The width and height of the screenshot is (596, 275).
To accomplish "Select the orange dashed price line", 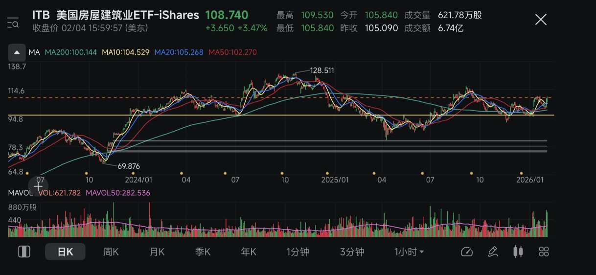I will point(281,97).
